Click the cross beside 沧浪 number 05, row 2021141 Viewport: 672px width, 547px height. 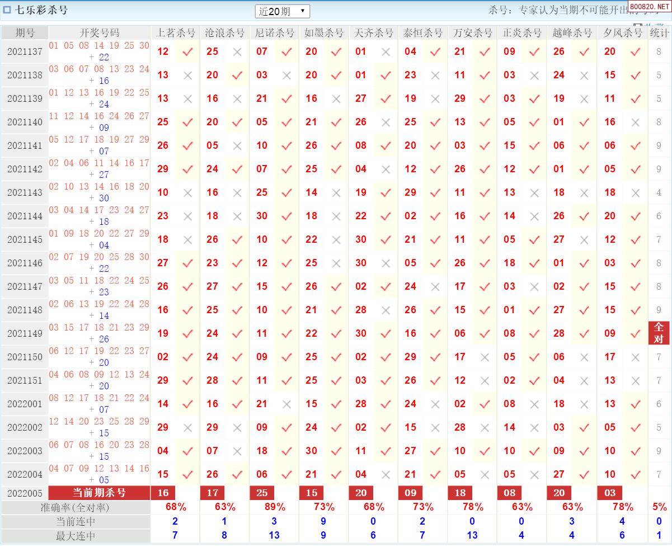click(x=237, y=145)
